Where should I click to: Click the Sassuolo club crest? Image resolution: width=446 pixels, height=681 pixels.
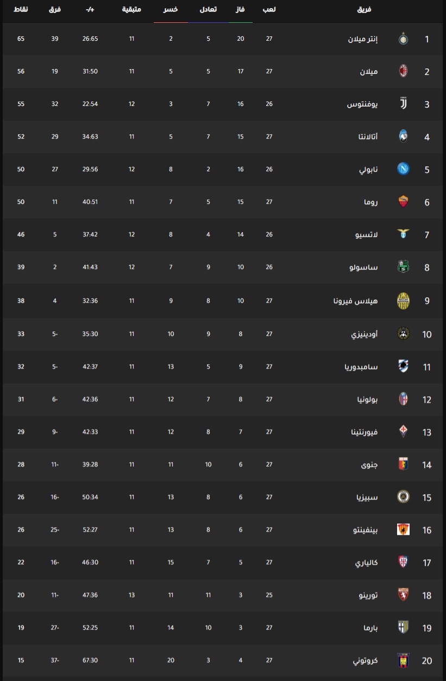pyautogui.click(x=403, y=267)
